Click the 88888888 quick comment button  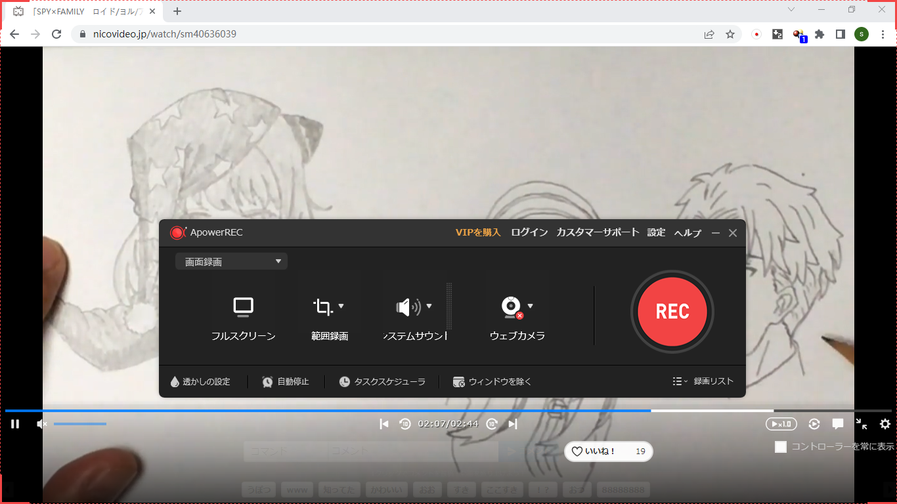point(623,490)
